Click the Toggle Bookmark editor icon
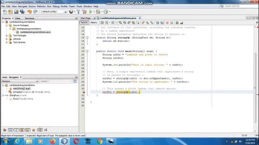Screen dimensions: 259x145 (x=152, y=23)
